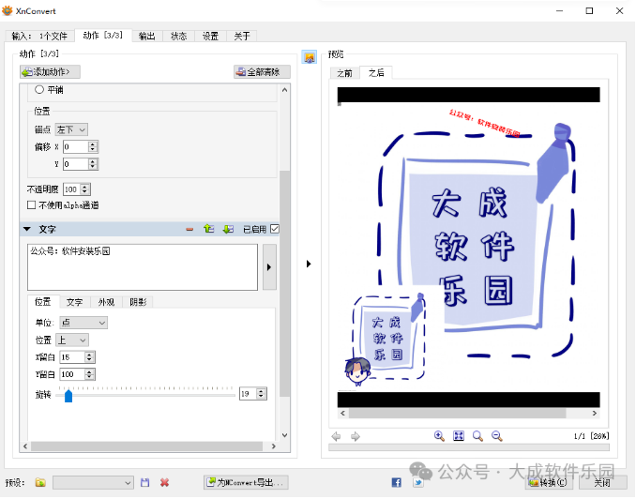Switch to the 输出 tab

coord(147,36)
